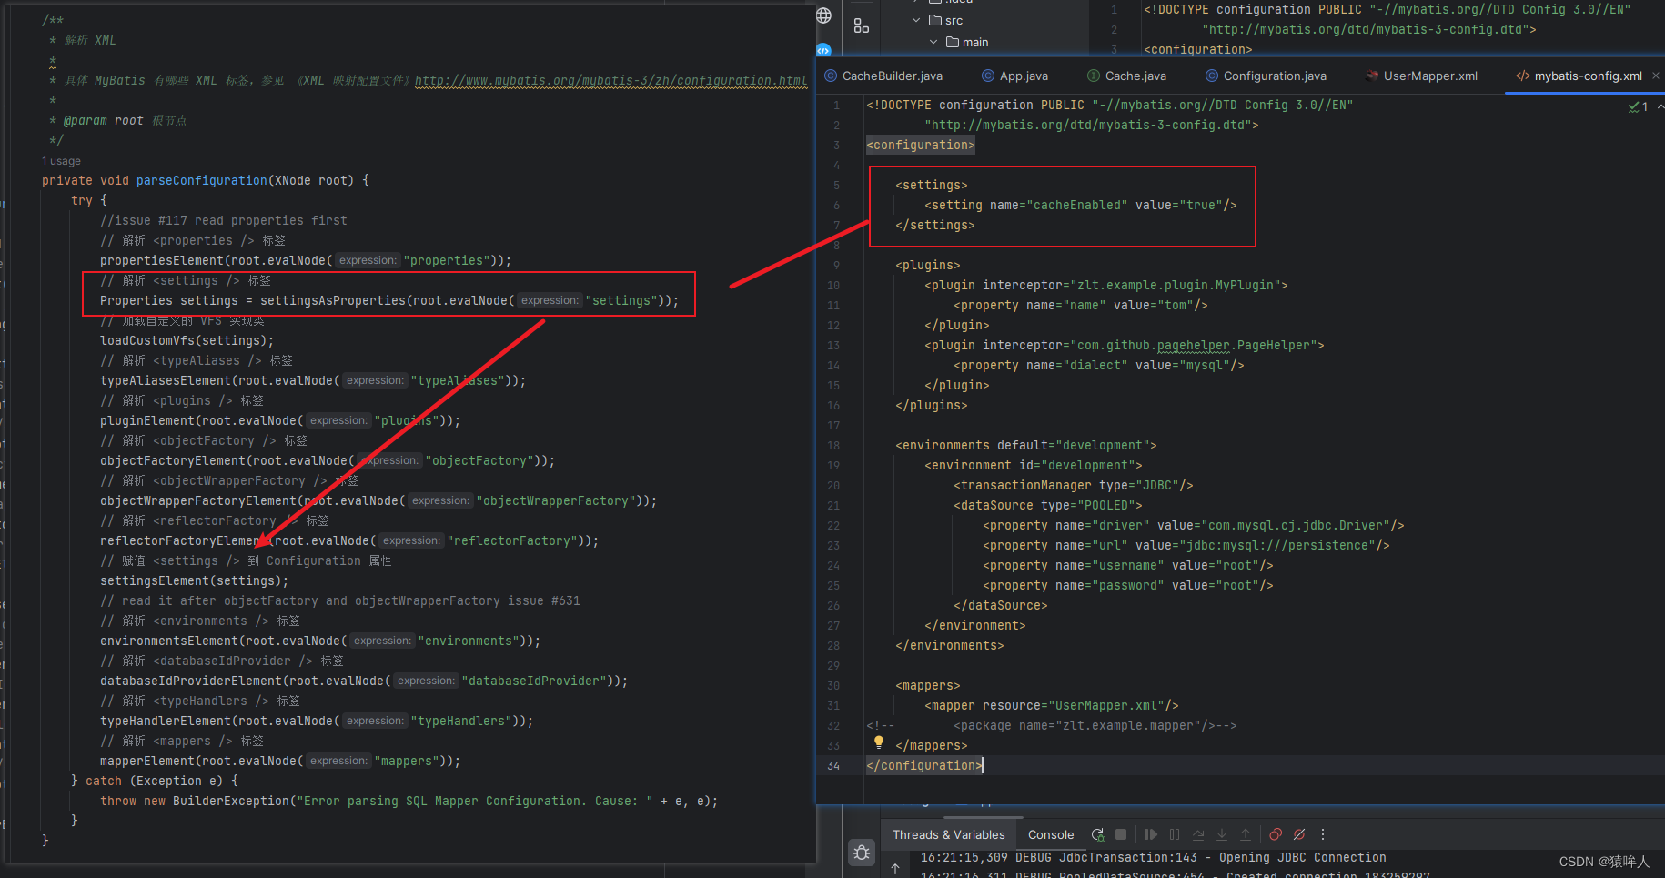Step out of the current method
This screenshot has height=878, width=1665.
click(1246, 834)
